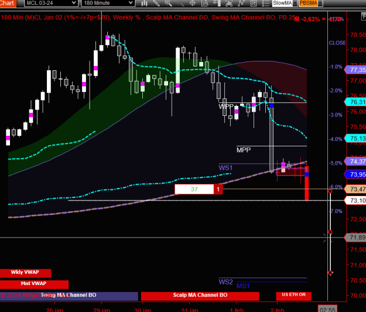Click the framed chart toolbar icon before the properties list
366x312 pixels.
(x=254, y=4)
